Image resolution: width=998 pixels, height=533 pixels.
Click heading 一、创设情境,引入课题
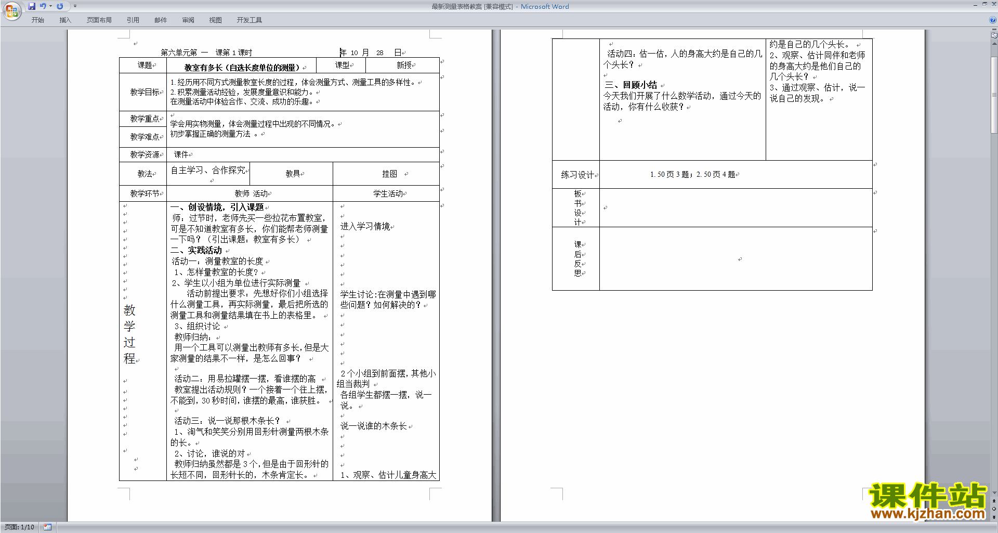click(217, 207)
